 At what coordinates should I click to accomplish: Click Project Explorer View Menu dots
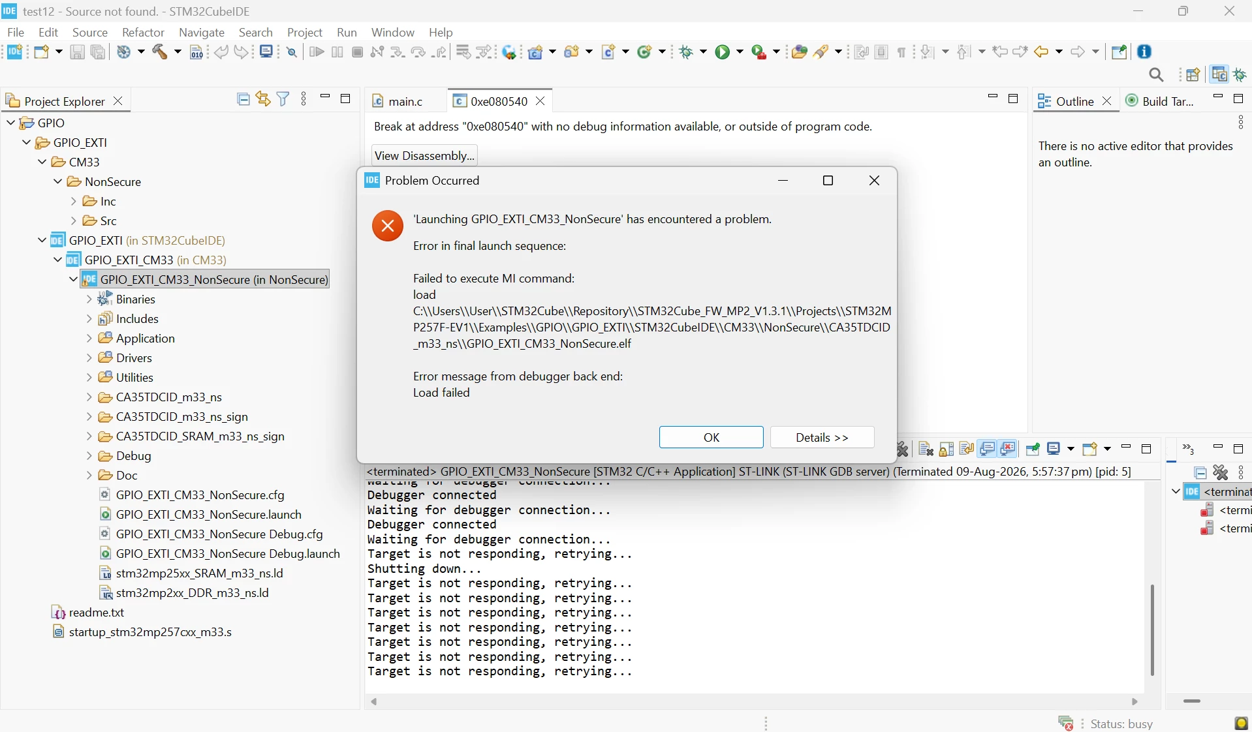click(x=304, y=99)
